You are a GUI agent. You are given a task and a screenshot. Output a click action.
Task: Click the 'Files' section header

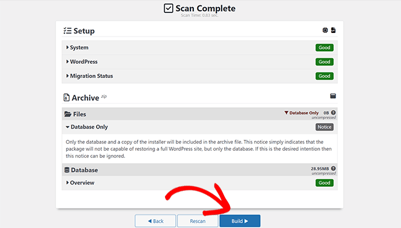click(x=199, y=114)
